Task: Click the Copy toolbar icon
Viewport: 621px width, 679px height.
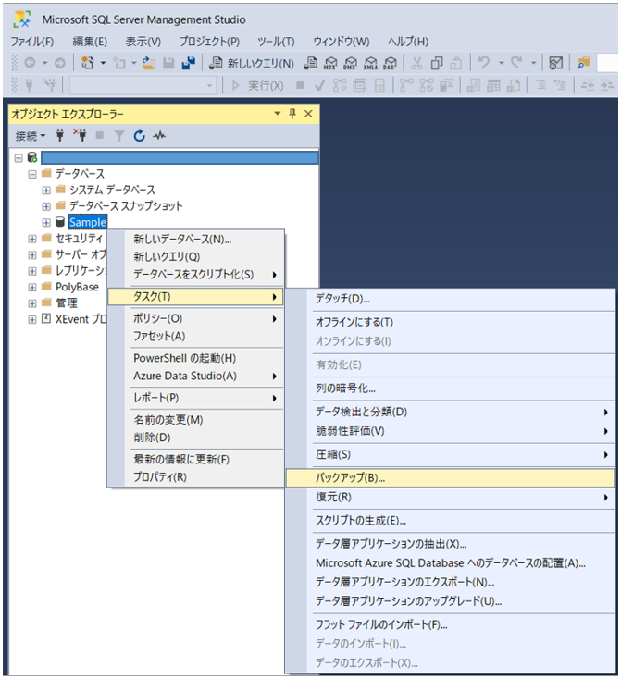Action: tap(437, 63)
